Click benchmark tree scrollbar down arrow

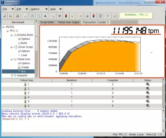click(36, 76)
